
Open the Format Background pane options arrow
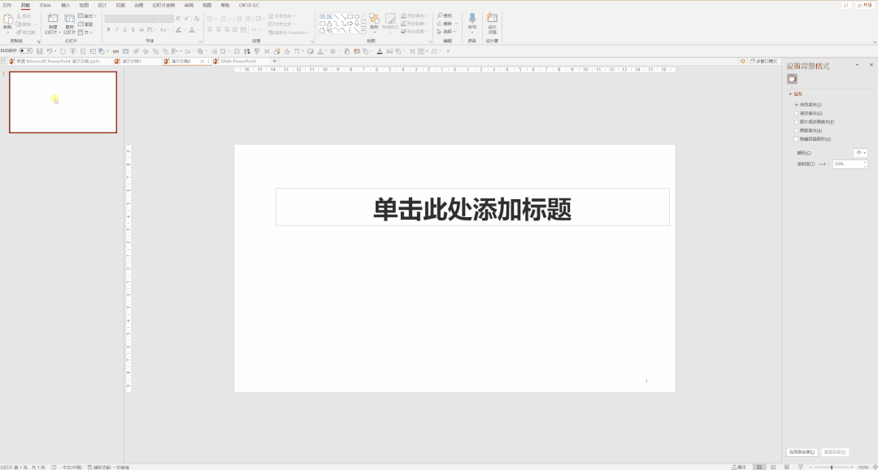[x=857, y=66]
